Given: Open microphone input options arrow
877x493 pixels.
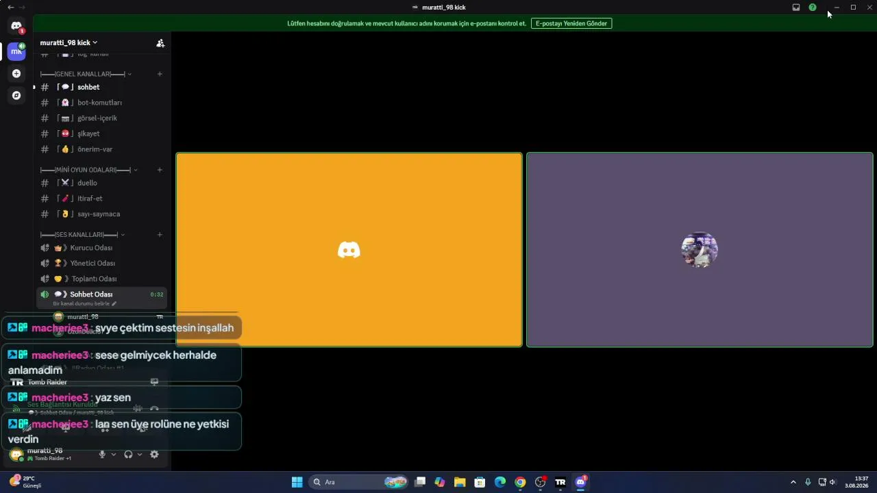Looking at the screenshot, I should pos(114,454).
